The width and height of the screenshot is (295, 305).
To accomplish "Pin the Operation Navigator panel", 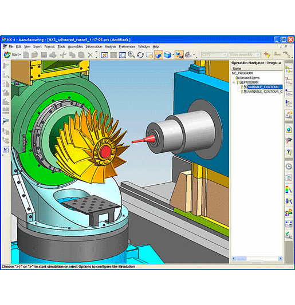I will [280, 63].
